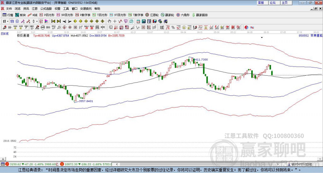Select the red pencil drawing tool
The image size is (323, 173).
coord(4,27)
